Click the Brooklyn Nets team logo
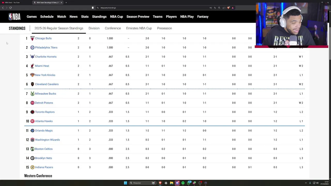Screen dimensions: 331x186 coord(32,158)
